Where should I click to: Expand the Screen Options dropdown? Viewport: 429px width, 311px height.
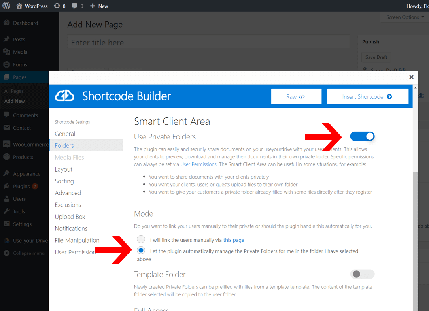pyautogui.click(x=405, y=17)
